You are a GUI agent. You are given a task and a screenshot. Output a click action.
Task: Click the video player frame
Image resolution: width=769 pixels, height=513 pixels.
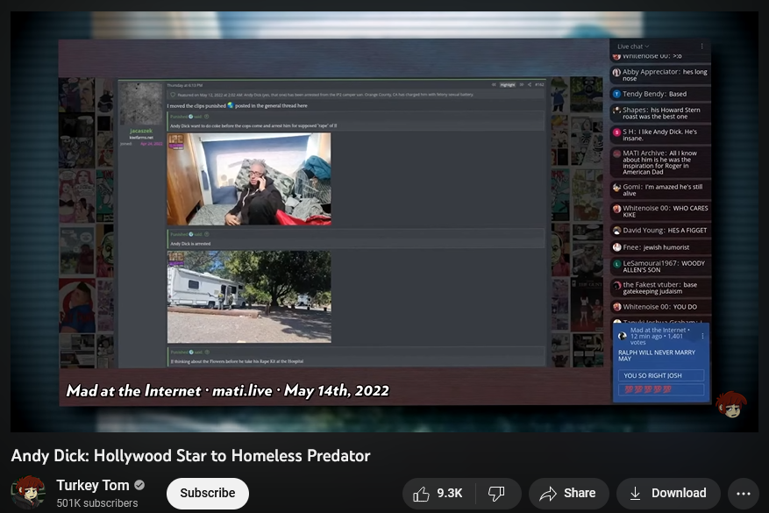(384, 222)
